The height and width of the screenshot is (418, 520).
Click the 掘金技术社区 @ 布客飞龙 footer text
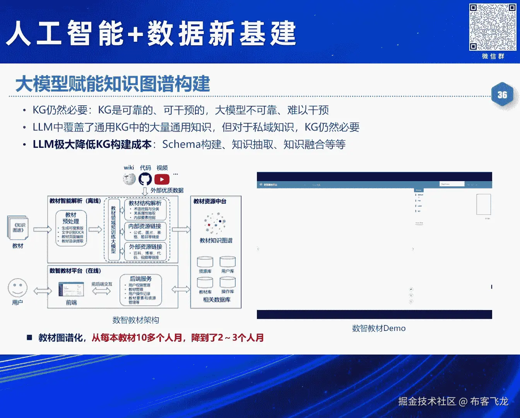[453, 401]
